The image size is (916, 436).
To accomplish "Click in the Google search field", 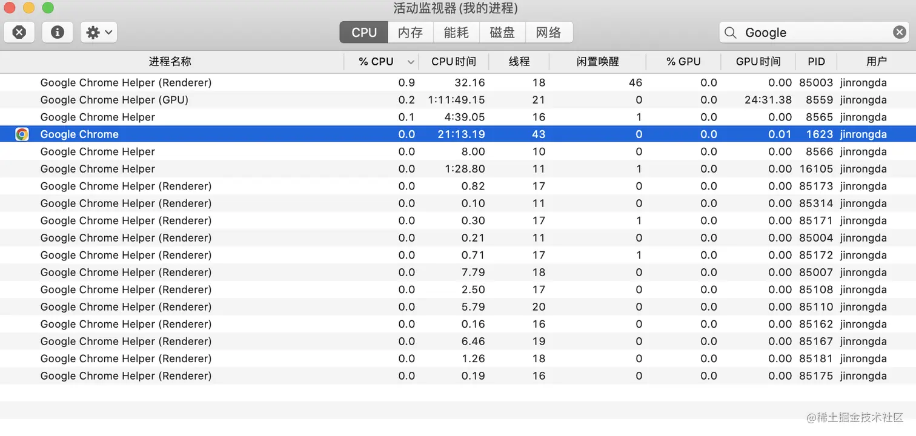I will pyautogui.click(x=812, y=33).
